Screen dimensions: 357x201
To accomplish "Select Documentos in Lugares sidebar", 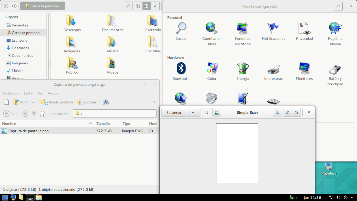I will [x=23, y=55].
